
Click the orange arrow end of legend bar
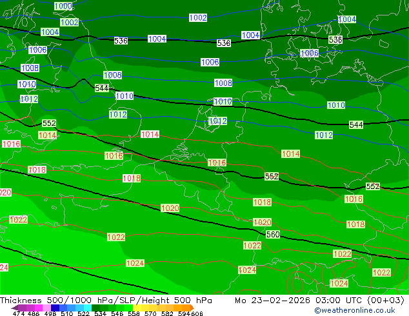(x=192, y=308)
